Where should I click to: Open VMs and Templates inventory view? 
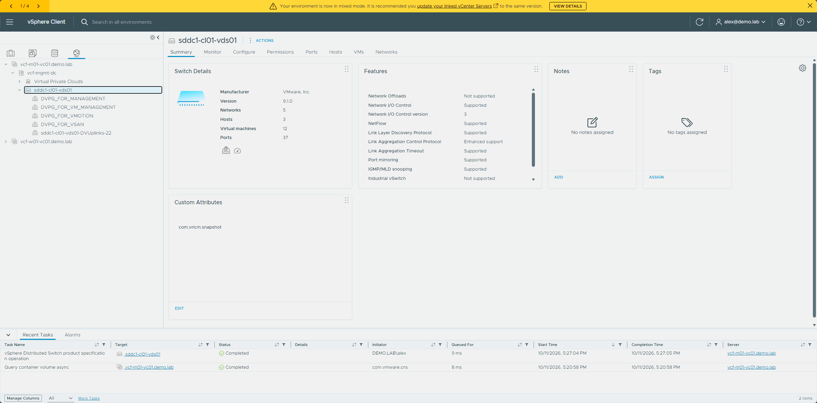[x=33, y=53]
